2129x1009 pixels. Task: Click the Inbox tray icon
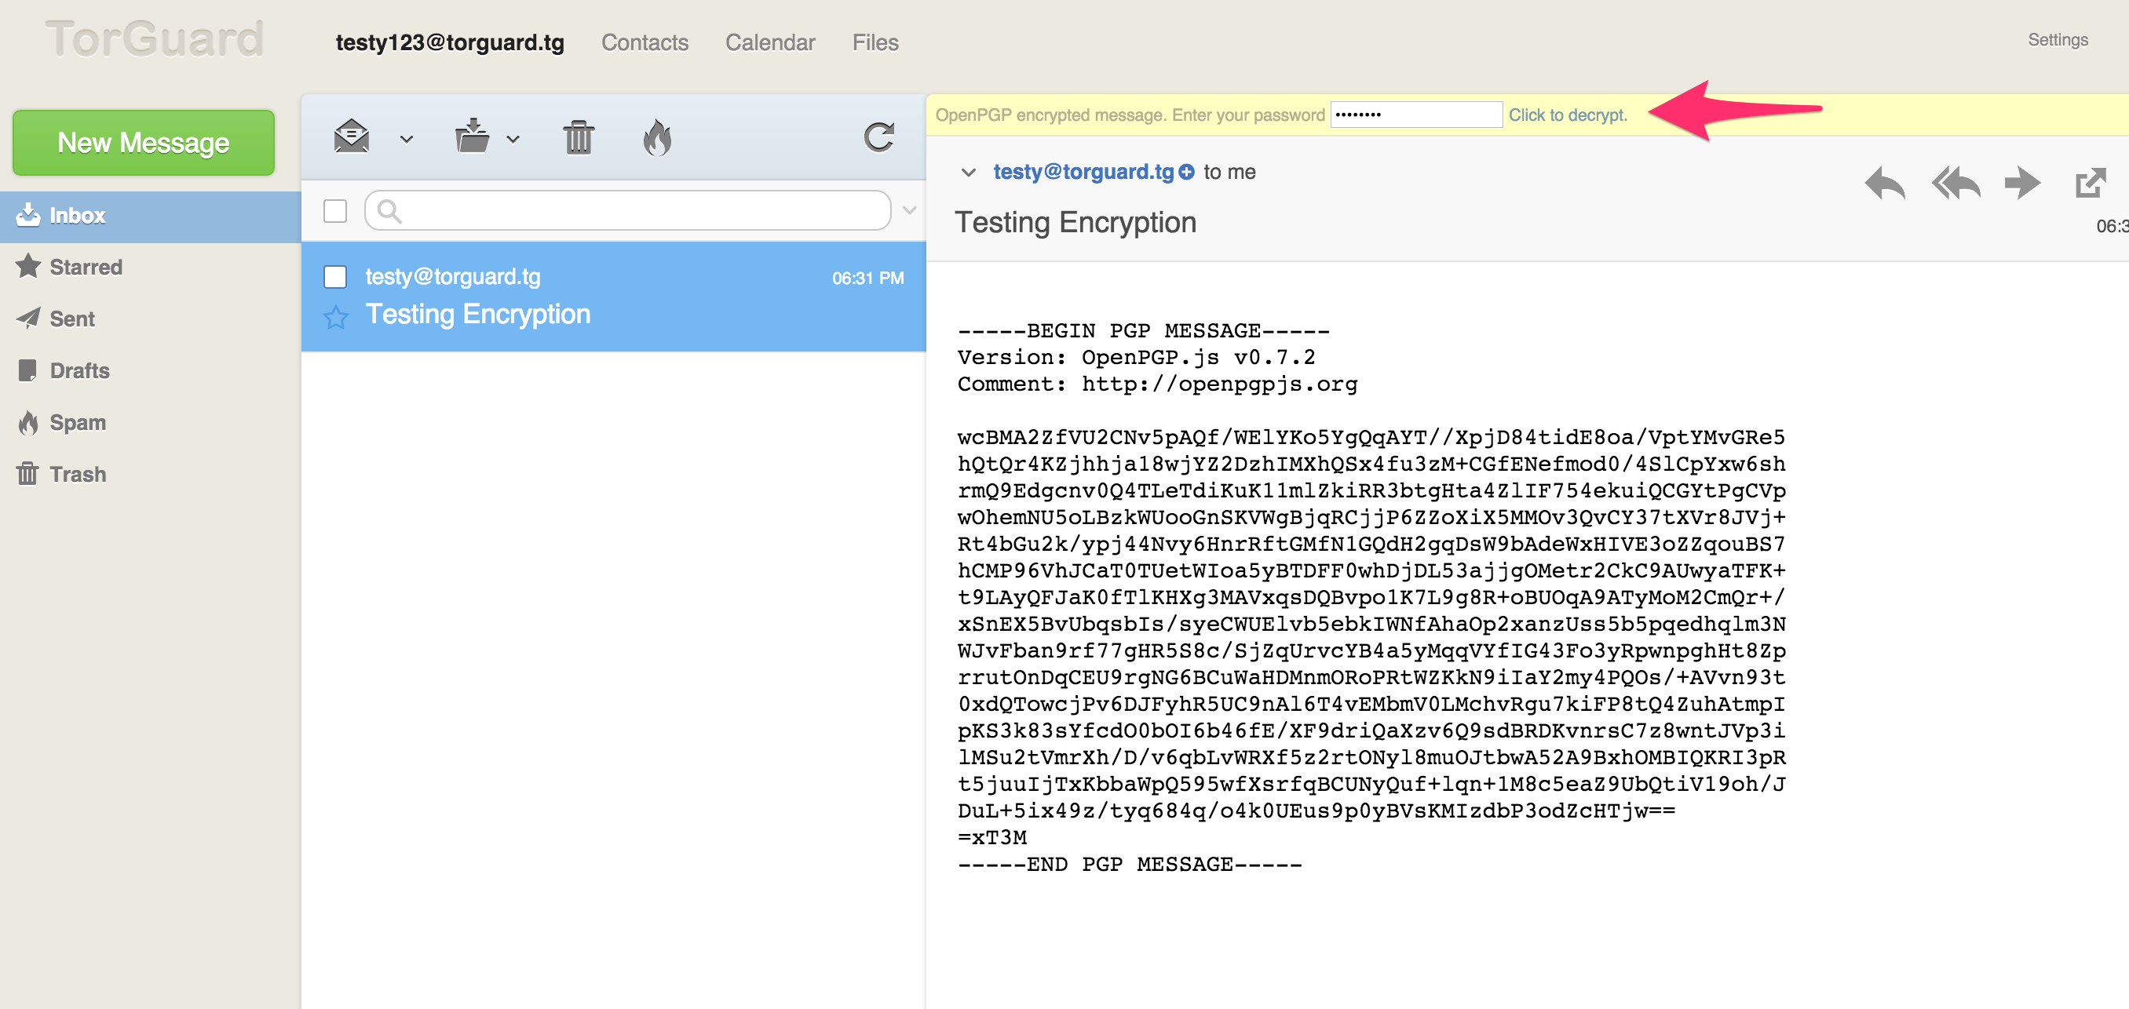[x=28, y=215]
